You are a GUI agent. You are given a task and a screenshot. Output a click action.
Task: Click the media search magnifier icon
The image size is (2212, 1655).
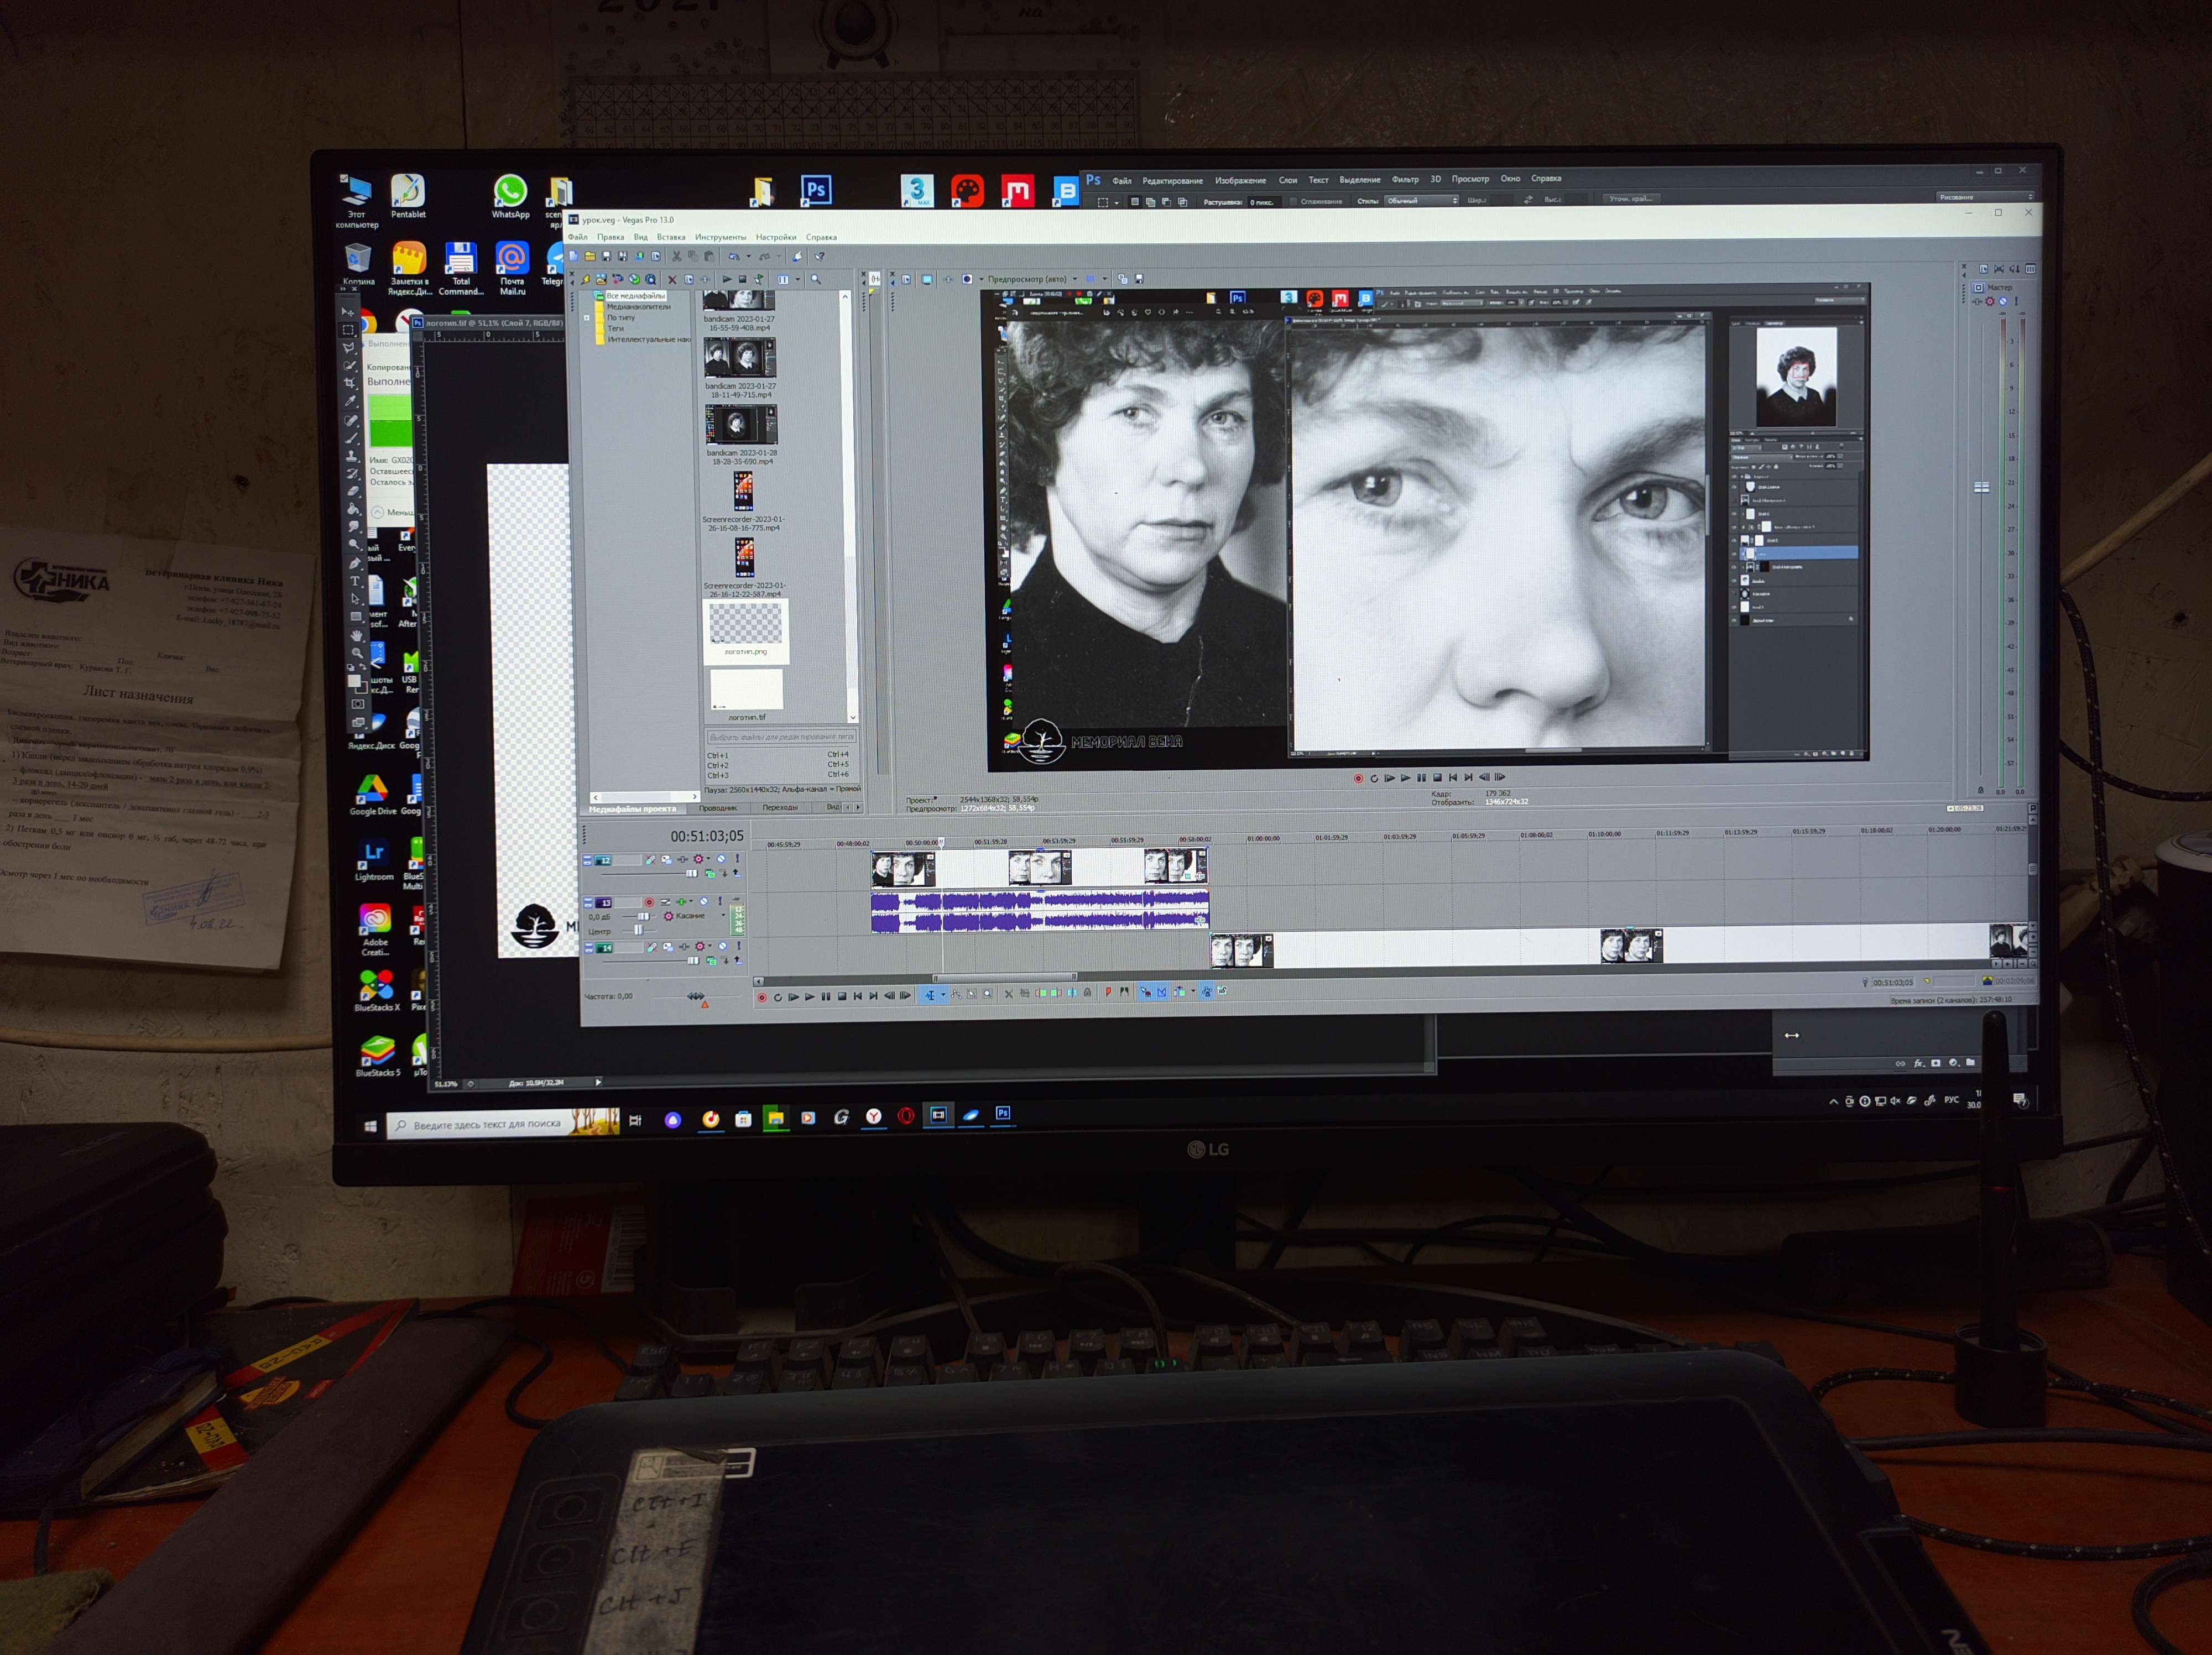click(x=815, y=279)
